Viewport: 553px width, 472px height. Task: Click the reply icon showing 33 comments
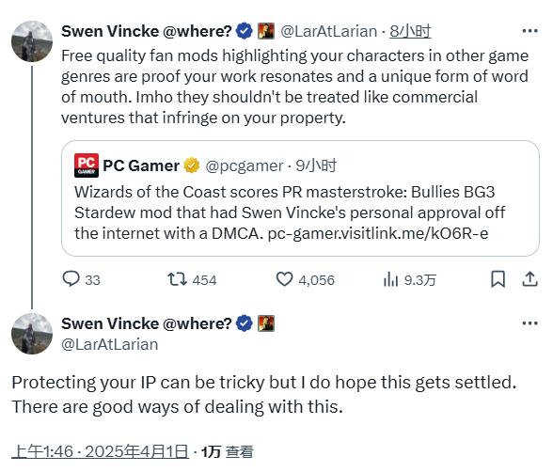pyautogui.click(x=71, y=279)
